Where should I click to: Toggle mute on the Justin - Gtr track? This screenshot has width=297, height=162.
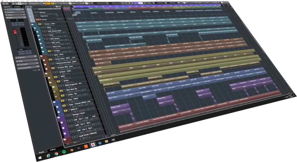[63, 96]
